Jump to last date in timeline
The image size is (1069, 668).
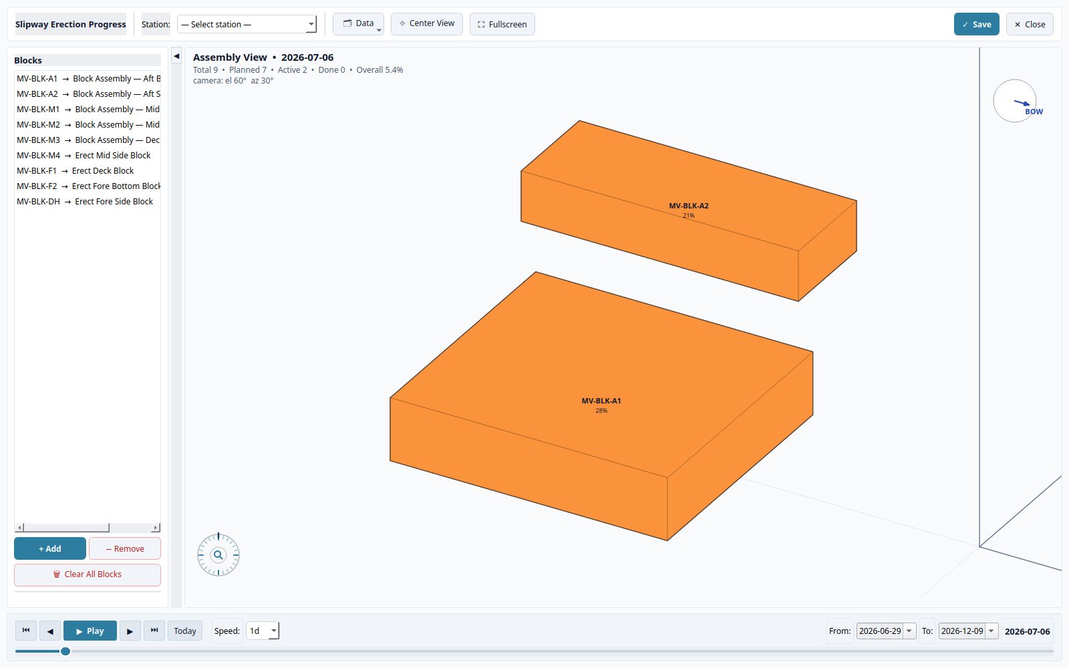154,631
